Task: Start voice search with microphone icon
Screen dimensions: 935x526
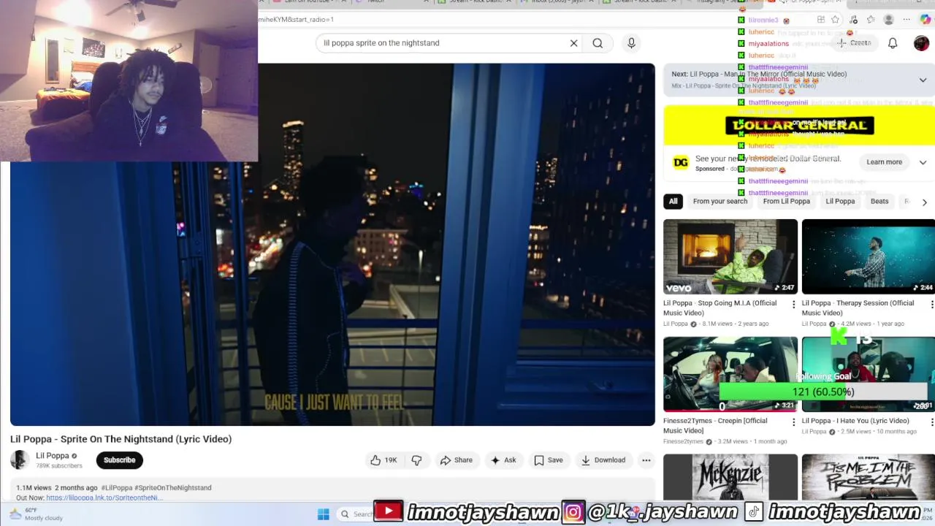Action: click(x=632, y=43)
